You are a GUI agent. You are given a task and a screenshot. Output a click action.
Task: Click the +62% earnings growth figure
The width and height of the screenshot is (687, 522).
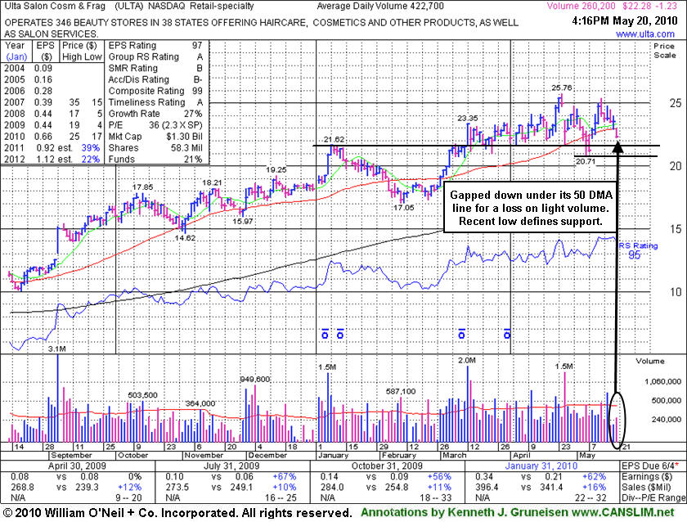pos(594,476)
